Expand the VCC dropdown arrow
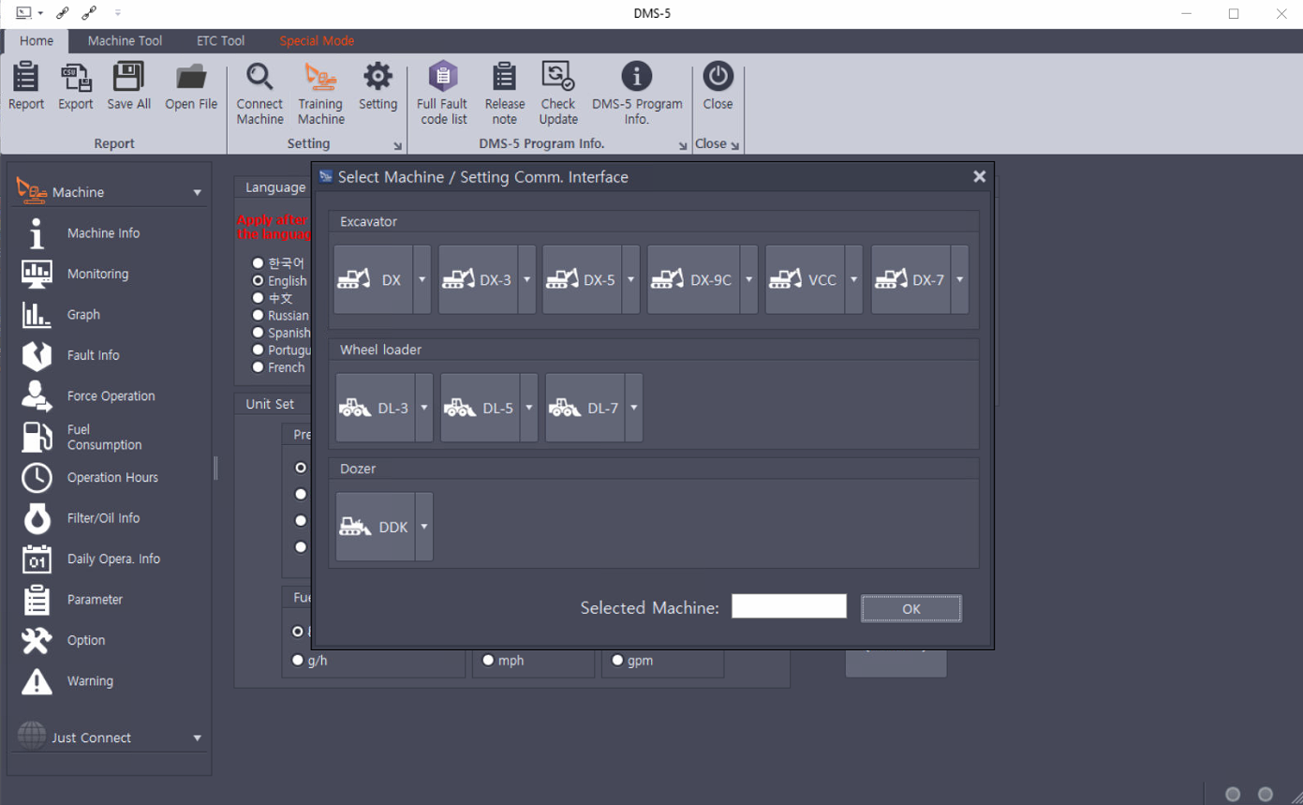Image resolution: width=1303 pixels, height=805 pixels. click(853, 279)
